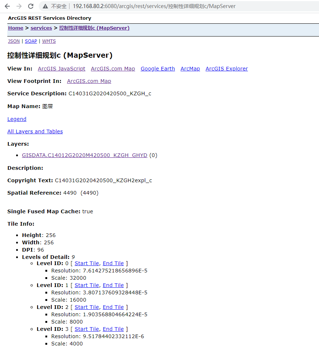Open the JSON format link
The height and width of the screenshot is (348, 319).
click(14, 41)
